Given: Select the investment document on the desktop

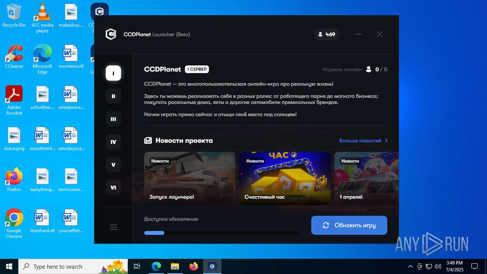Looking at the screenshot, I should pyautogui.click(x=42, y=139).
